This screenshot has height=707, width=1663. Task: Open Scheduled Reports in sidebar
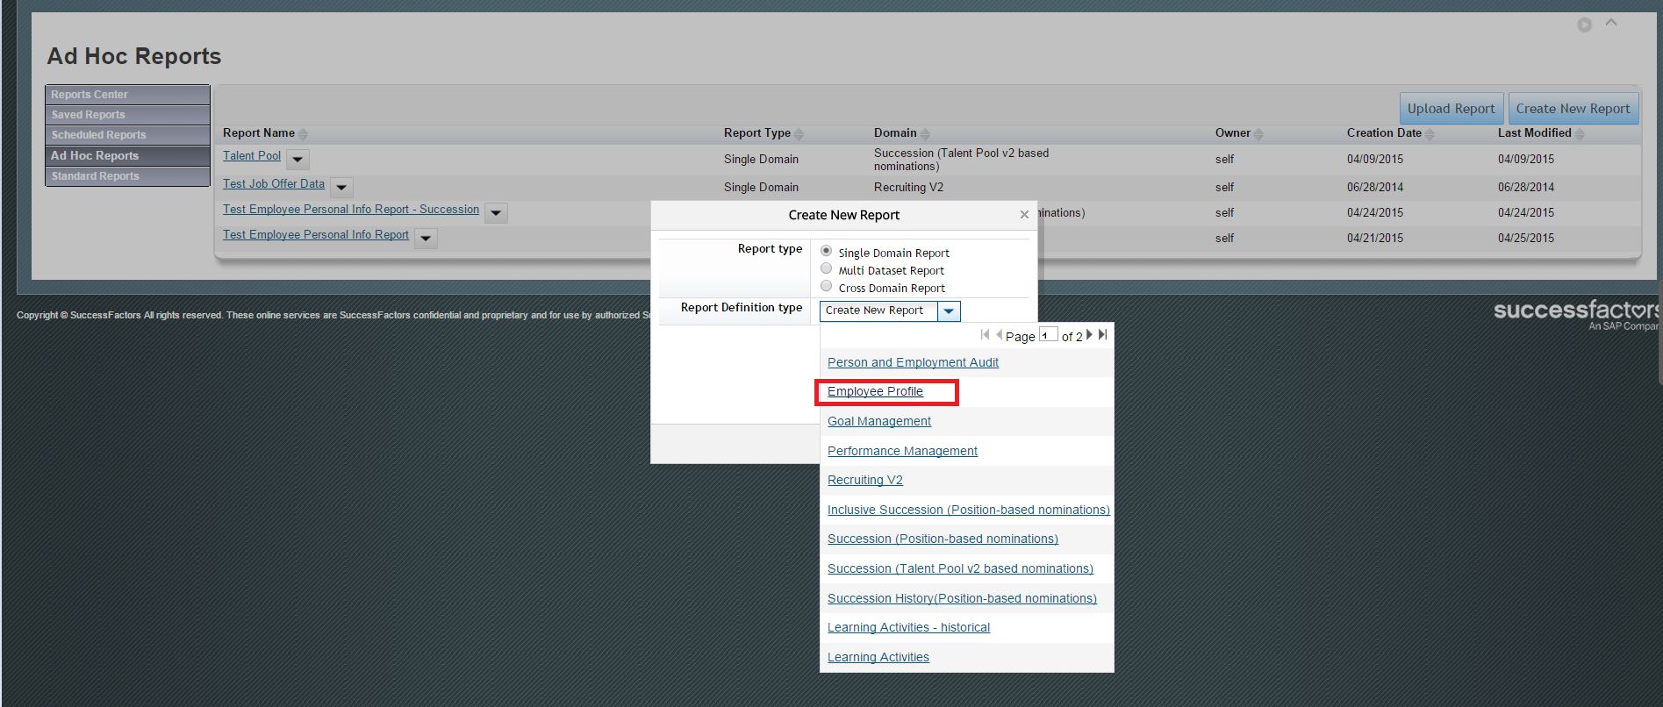pos(127,135)
